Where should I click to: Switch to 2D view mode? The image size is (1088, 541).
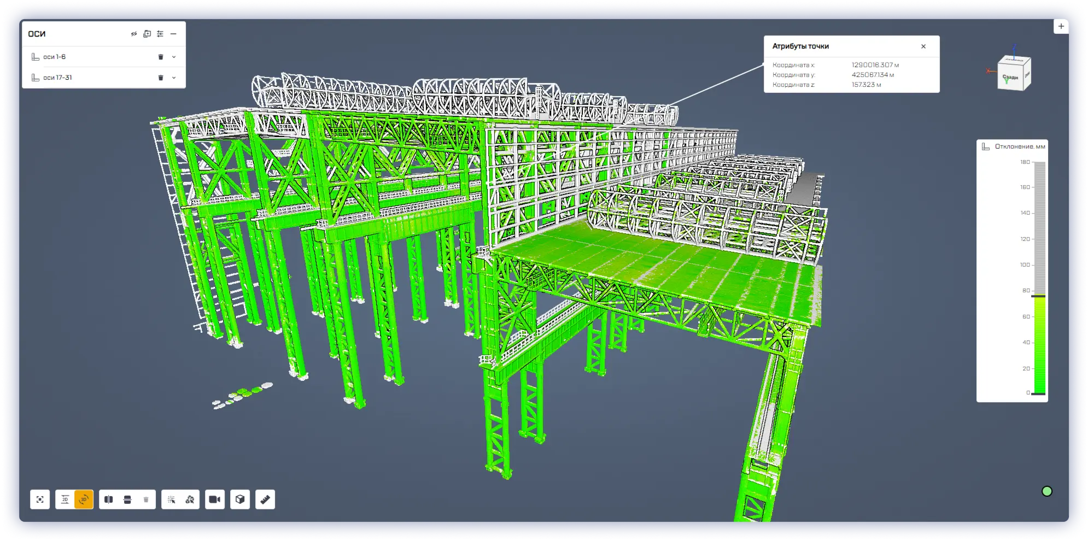click(65, 499)
